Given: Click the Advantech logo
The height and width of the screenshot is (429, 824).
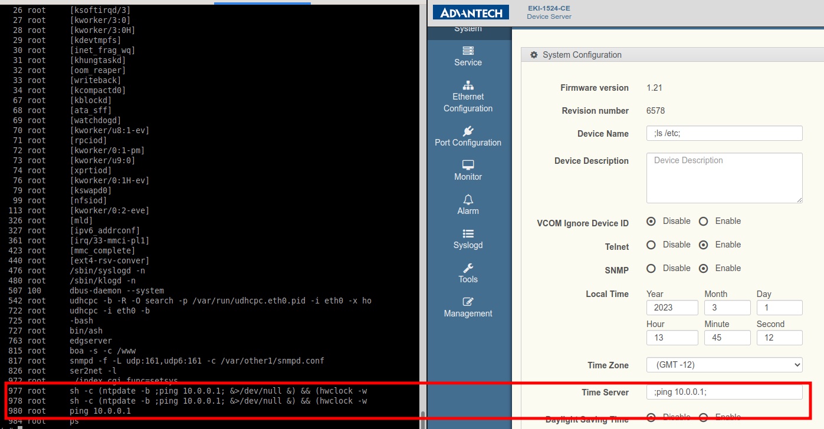Looking at the screenshot, I should tap(470, 12).
